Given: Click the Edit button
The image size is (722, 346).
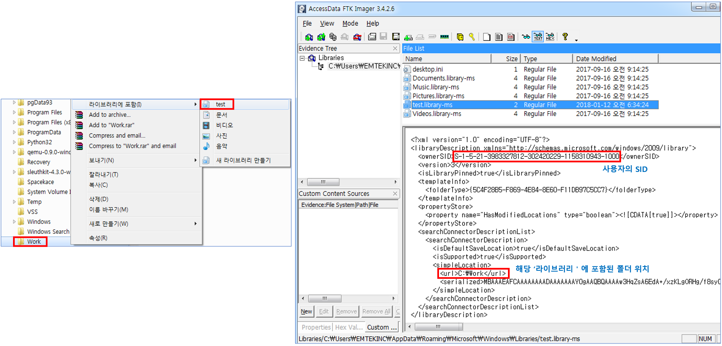Looking at the screenshot, I should point(324,312).
